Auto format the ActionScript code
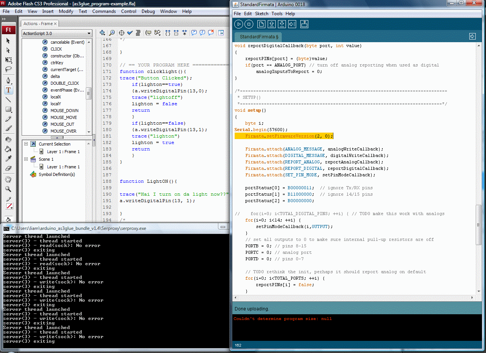The height and width of the screenshot is (353, 486). (137, 33)
